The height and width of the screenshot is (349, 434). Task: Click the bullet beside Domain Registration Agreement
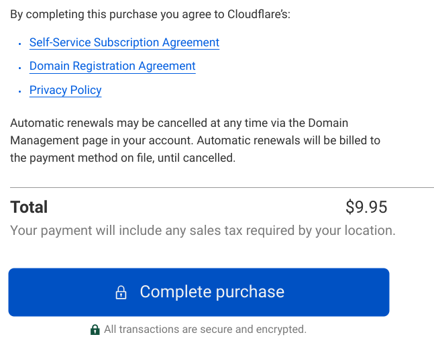(x=20, y=67)
